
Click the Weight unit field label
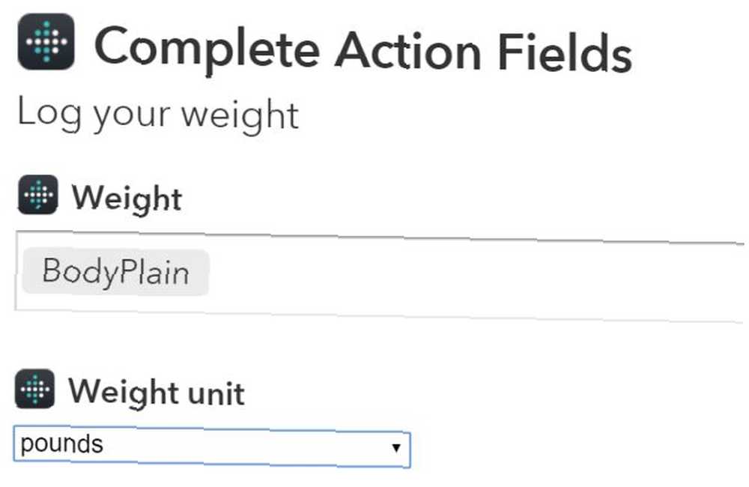coord(157,392)
